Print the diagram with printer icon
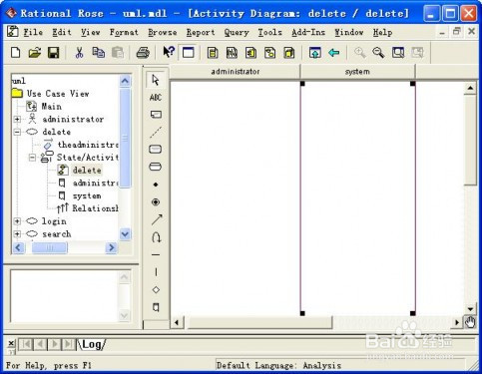Image resolution: width=482 pixels, height=374 pixels. pyautogui.click(x=143, y=53)
